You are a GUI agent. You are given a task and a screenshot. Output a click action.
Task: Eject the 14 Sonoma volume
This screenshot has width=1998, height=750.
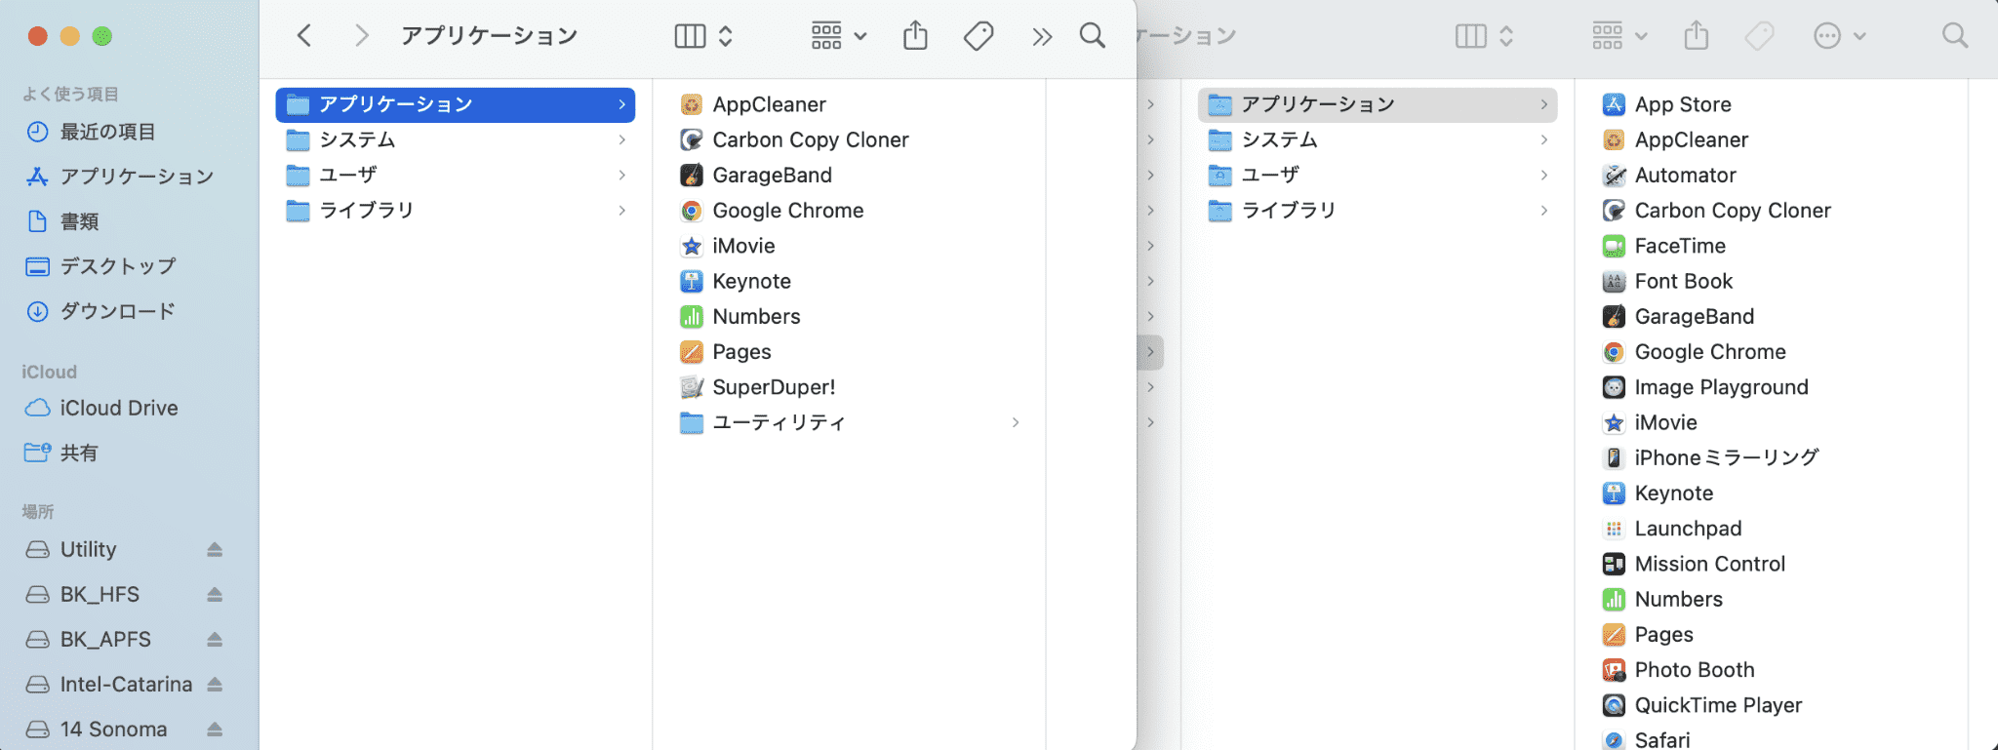point(215,730)
